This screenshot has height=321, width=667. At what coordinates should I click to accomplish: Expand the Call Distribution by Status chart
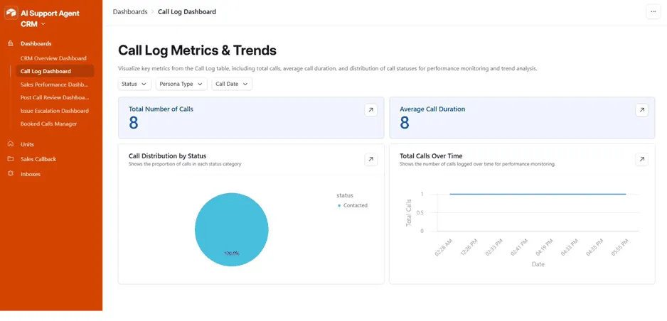371,159
